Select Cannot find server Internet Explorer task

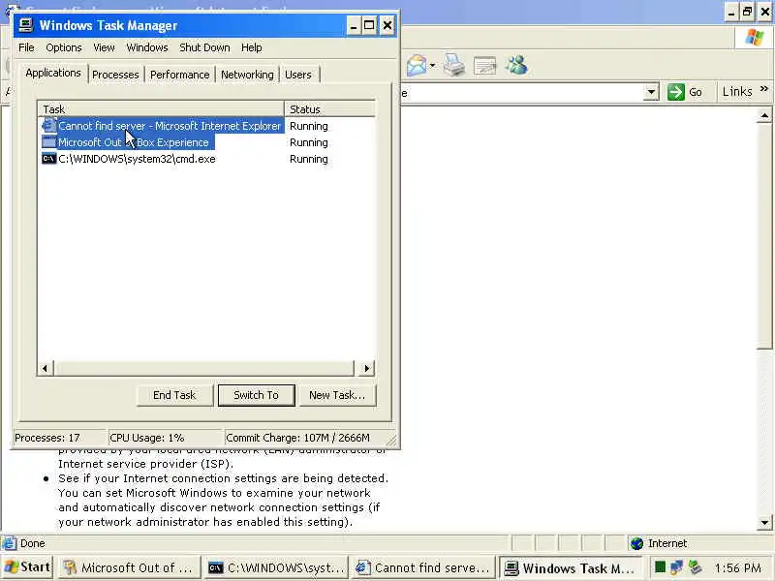pyautogui.click(x=169, y=126)
